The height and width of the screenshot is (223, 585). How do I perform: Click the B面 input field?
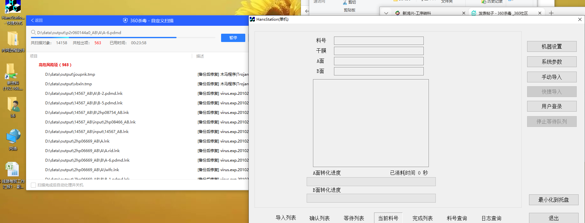click(379, 71)
